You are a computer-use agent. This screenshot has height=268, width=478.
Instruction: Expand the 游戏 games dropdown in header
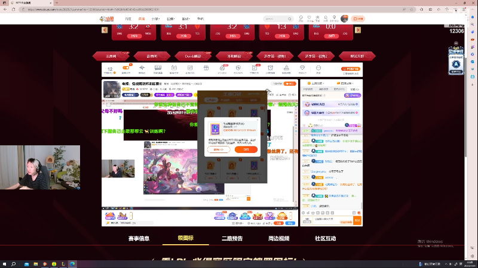[185, 19]
